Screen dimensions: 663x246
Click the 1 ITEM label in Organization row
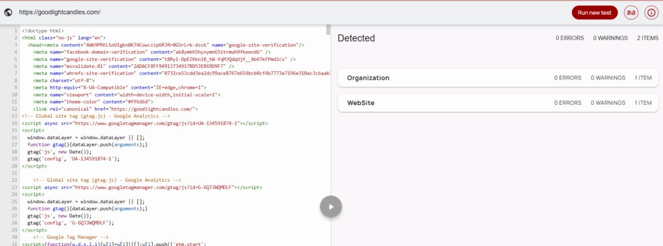coord(643,78)
